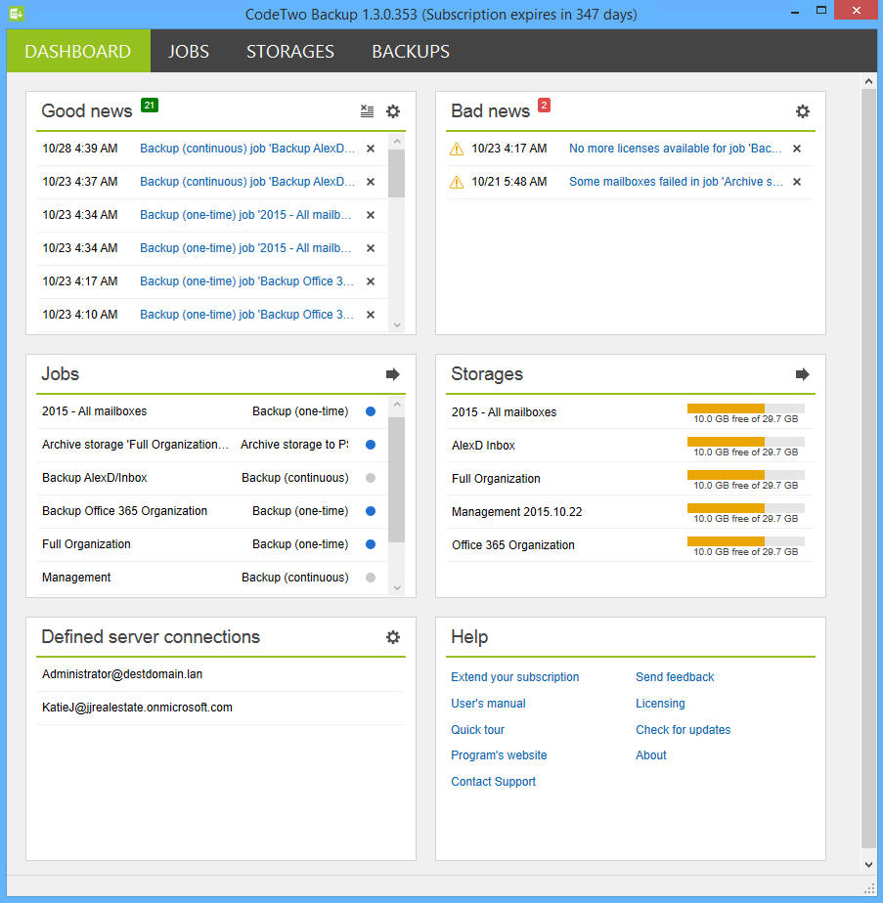Open 'Some mailboxes failed in job' link
This screenshot has width=883, height=903.
tap(676, 182)
